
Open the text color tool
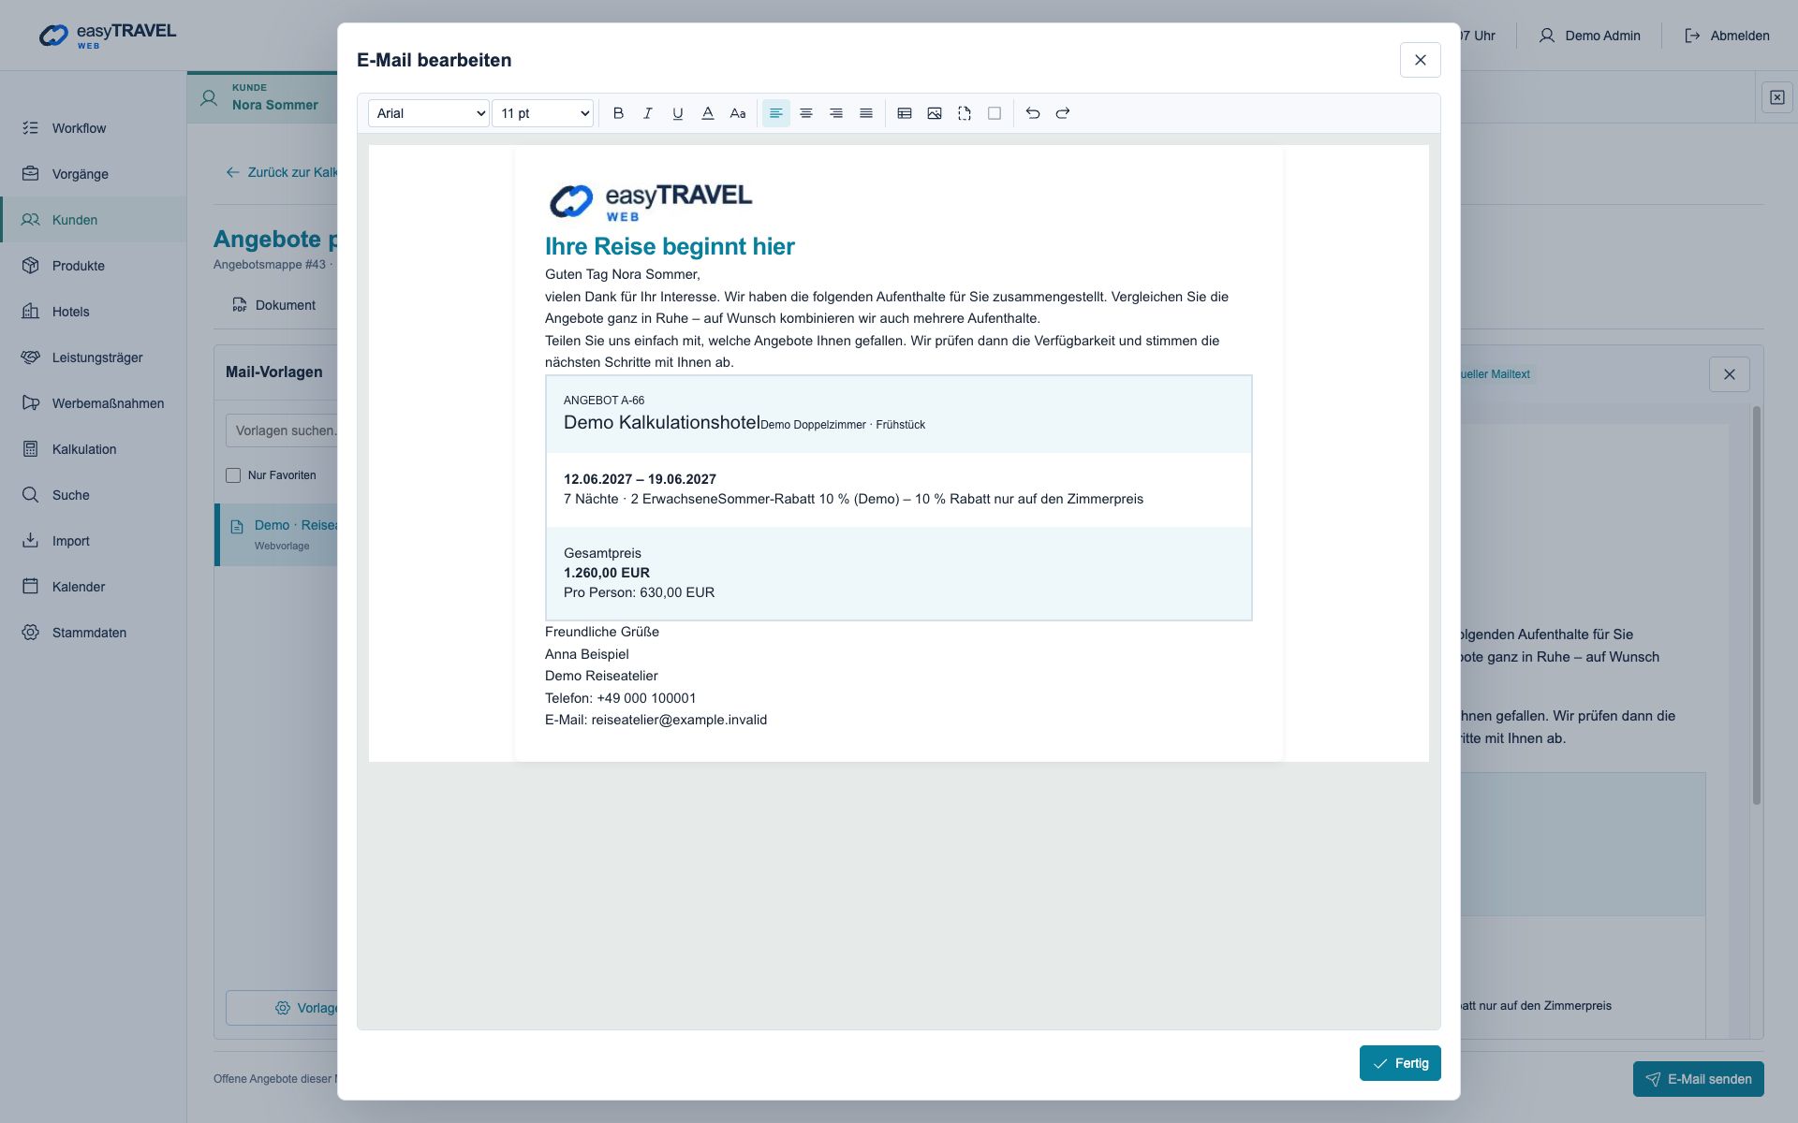pos(708,113)
